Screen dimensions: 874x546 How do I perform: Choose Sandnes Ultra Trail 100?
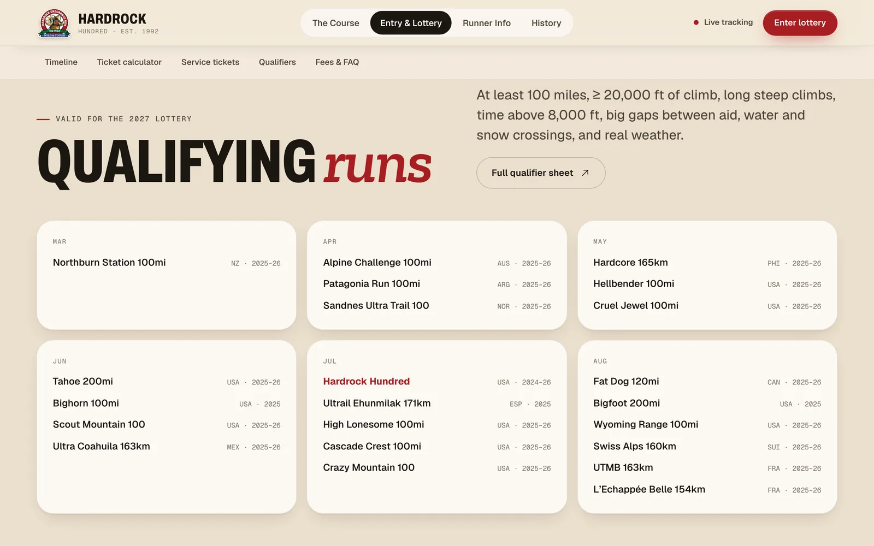(437, 306)
